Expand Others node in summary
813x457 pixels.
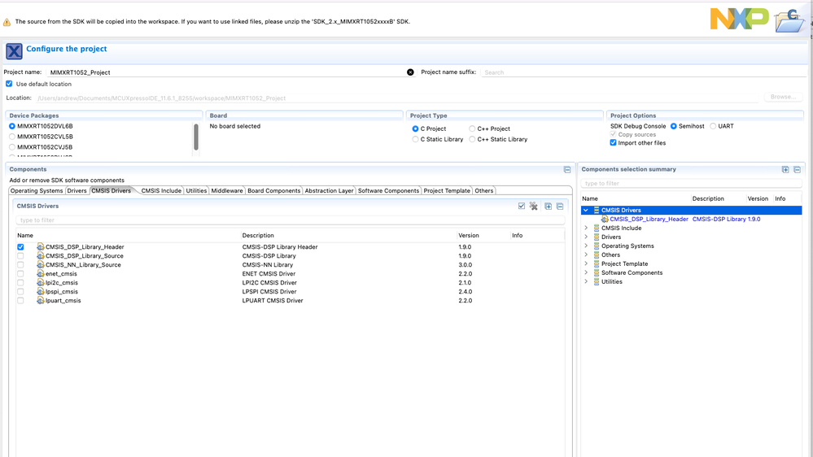tap(586, 255)
